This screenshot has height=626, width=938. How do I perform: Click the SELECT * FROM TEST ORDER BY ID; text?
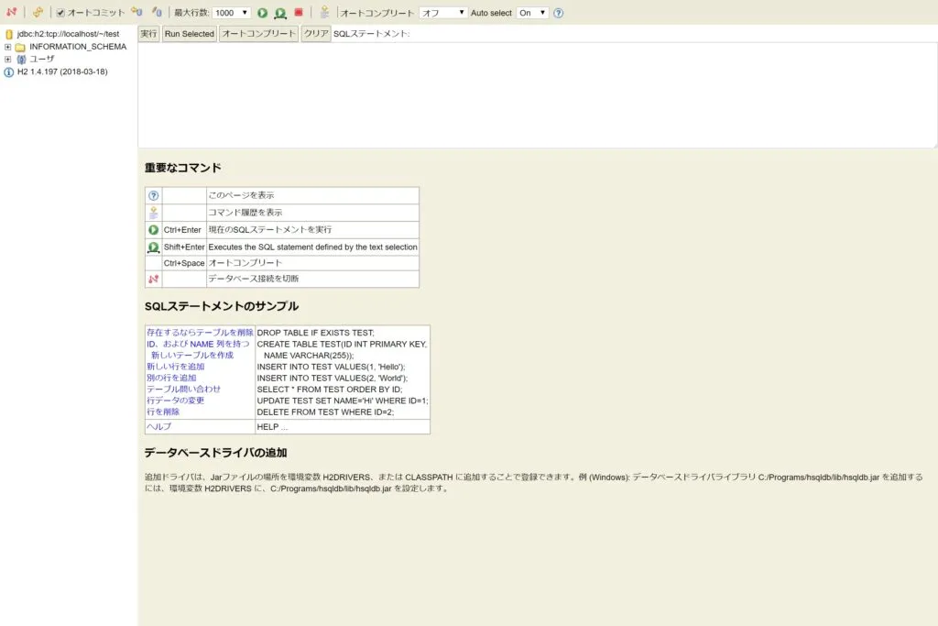(x=330, y=390)
